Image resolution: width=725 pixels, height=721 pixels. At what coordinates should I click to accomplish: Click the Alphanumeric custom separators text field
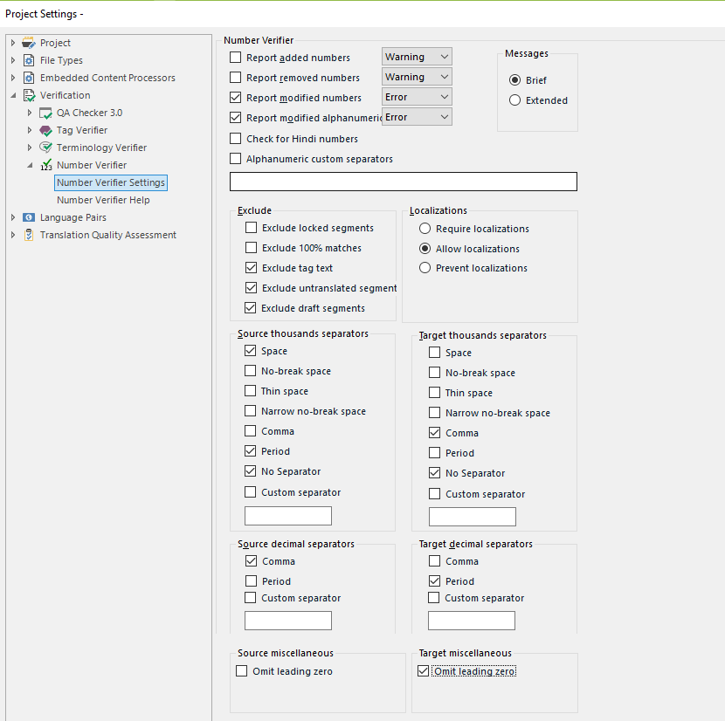coord(404,182)
